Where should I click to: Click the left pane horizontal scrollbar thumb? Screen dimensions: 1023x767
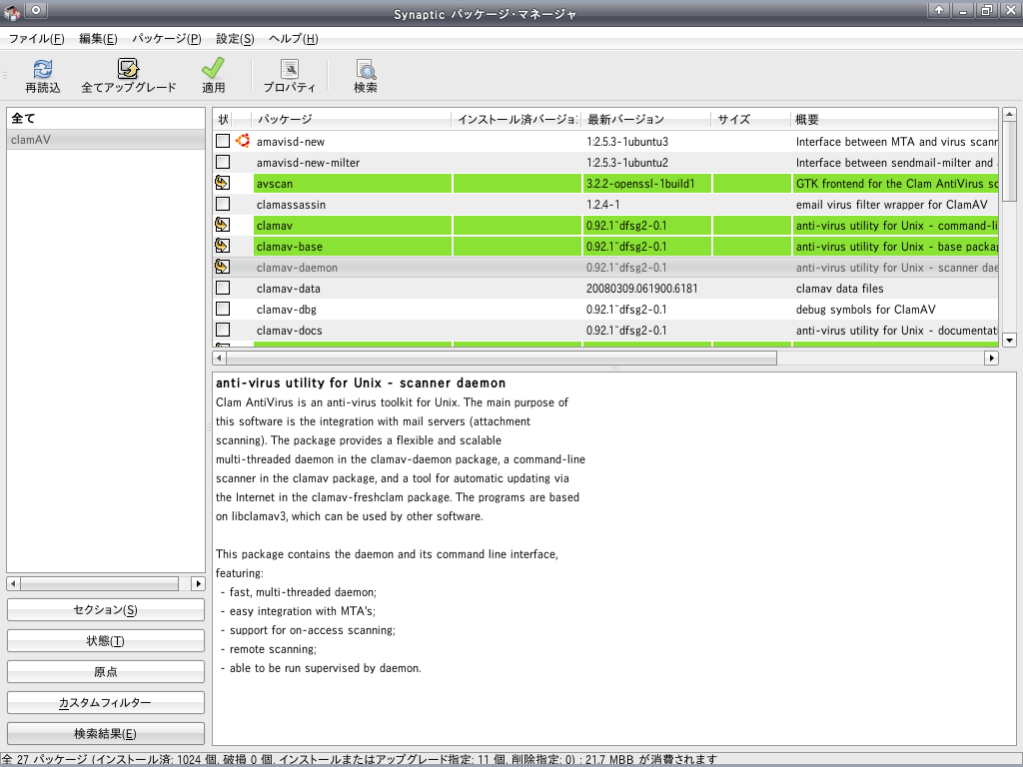(x=100, y=583)
